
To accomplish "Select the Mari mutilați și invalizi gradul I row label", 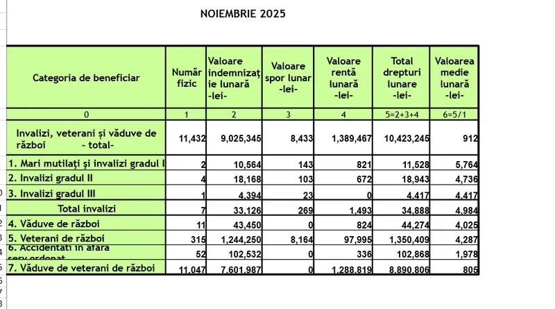I will click(x=86, y=164).
